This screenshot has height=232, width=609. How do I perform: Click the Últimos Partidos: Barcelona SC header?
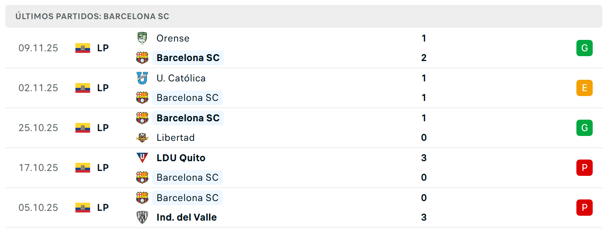(x=92, y=17)
